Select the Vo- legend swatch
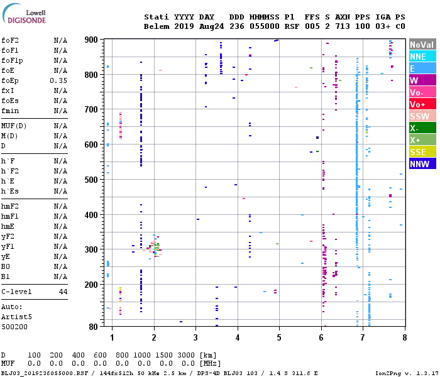 pyautogui.click(x=422, y=92)
